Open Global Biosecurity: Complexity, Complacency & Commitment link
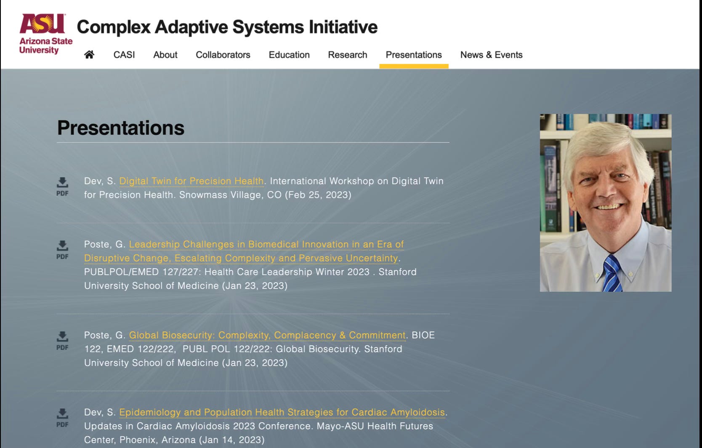The height and width of the screenshot is (448, 702). pyautogui.click(x=267, y=335)
